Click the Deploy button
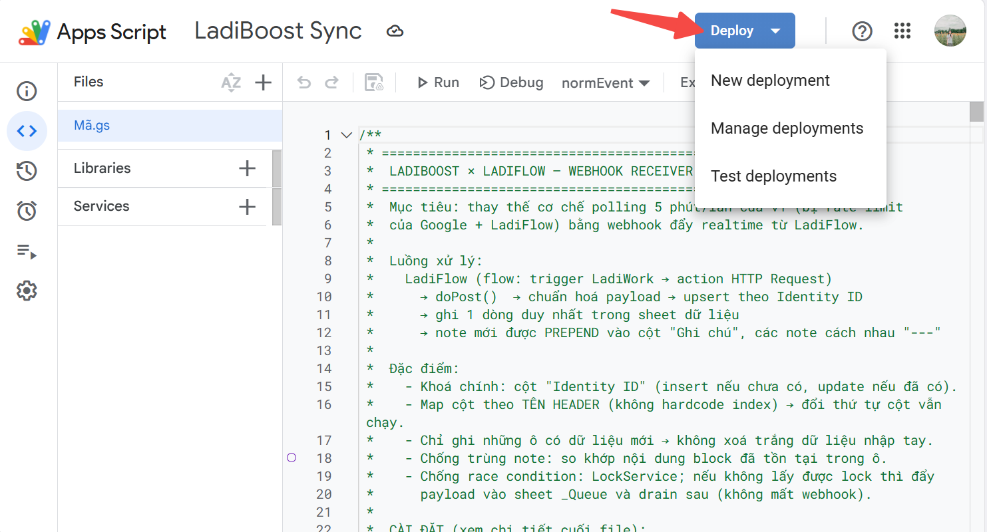Viewport: 987px width, 532px height. (745, 31)
